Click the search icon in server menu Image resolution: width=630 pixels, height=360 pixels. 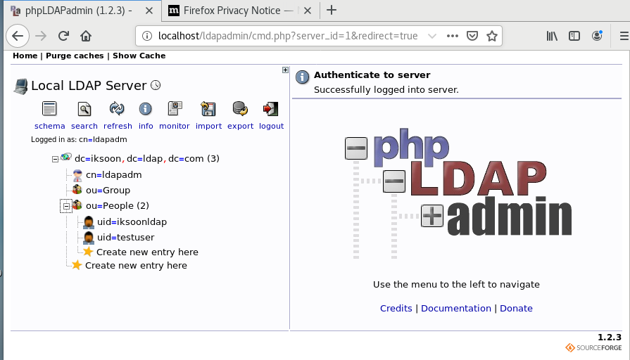[84, 109]
